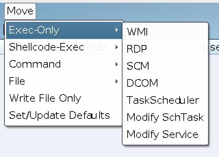Open Set/Update Defaults entry
The height and width of the screenshot is (157, 219).
tap(64, 115)
